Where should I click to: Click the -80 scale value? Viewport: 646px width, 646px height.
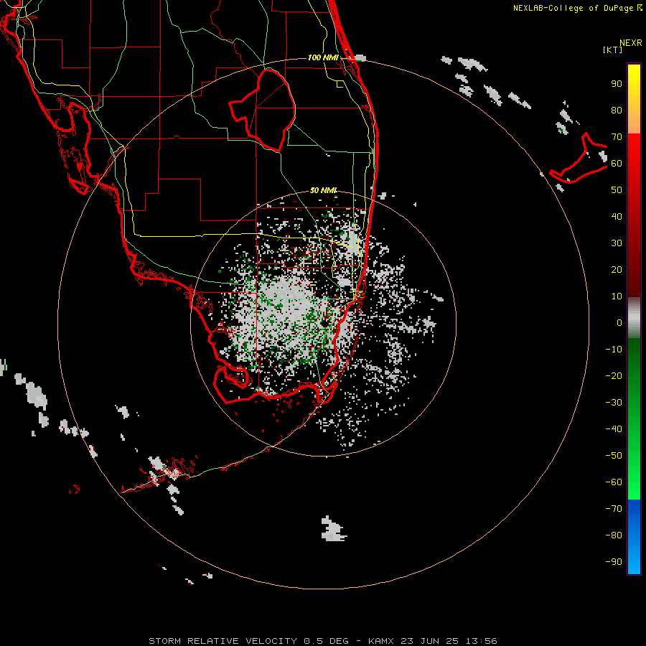click(614, 535)
